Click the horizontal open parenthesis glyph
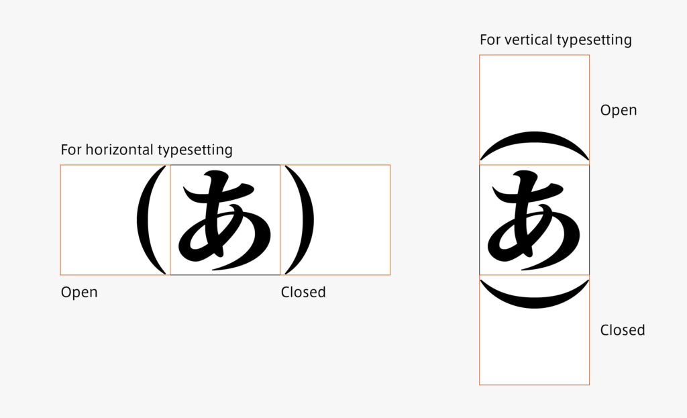 click(151, 220)
